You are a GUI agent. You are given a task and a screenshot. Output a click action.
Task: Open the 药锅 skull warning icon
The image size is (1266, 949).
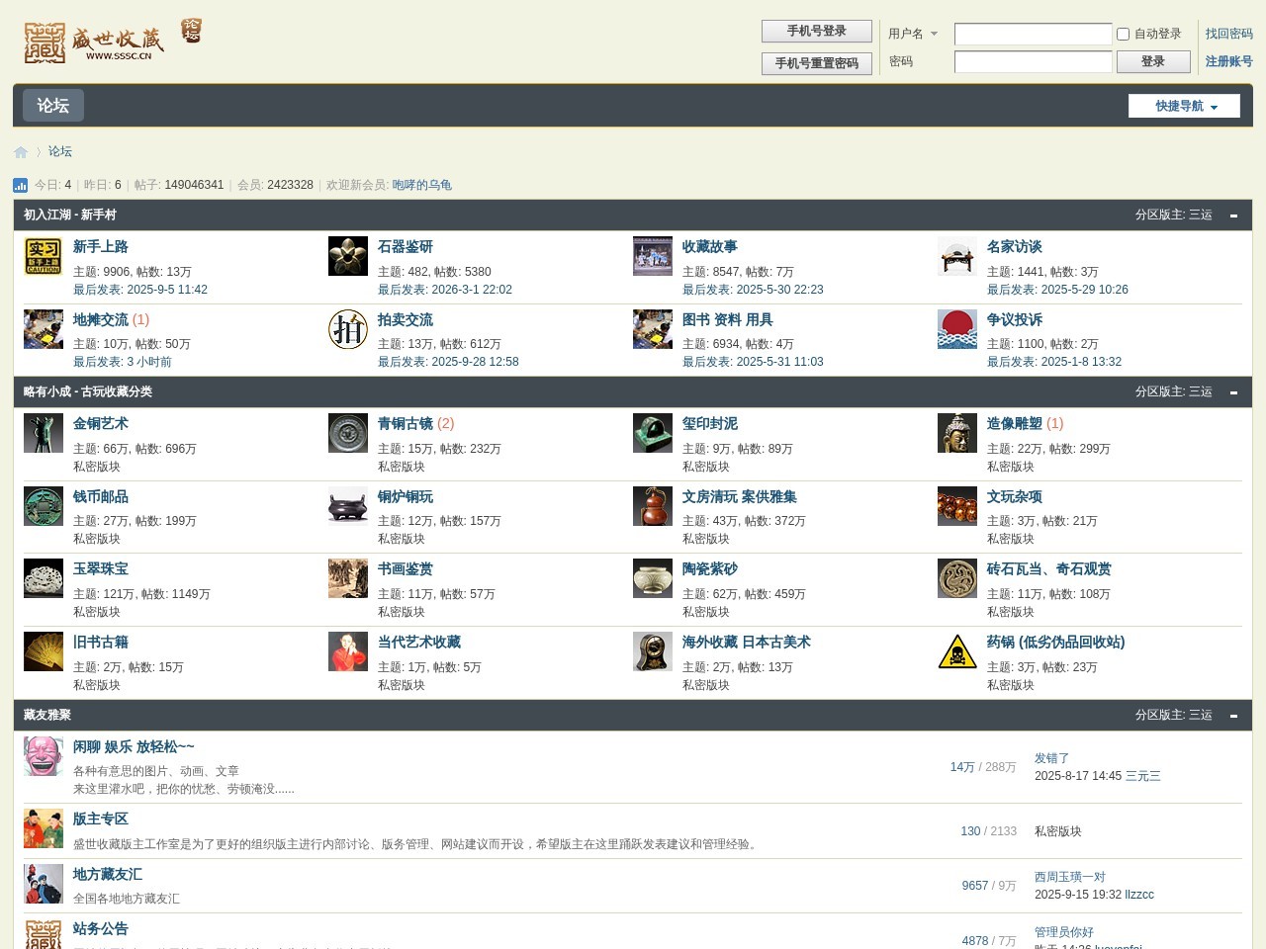[x=956, y=651]
